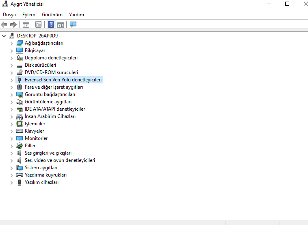Select 'IDE ATA/ATAPI denetleyiciler' text

[x=55, y=109]
